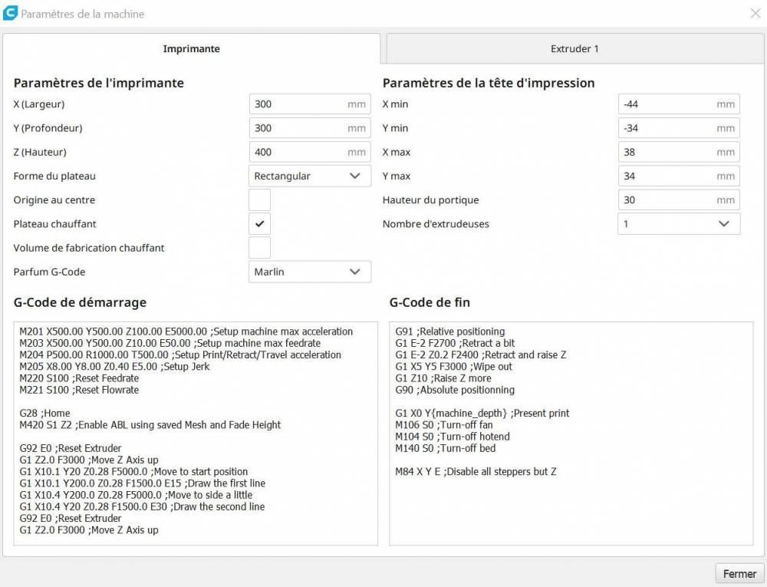Select the X max field
This screenshot has width=767, height=587.
[x=668, y=152]
